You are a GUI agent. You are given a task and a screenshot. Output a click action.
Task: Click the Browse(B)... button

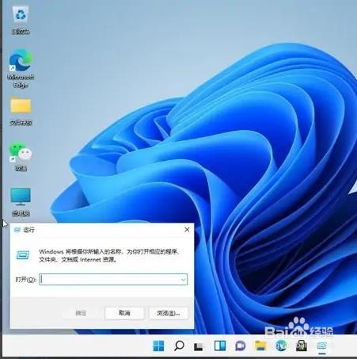169,313
